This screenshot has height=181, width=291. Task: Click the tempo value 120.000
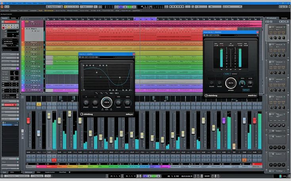(x=207, y=176)
